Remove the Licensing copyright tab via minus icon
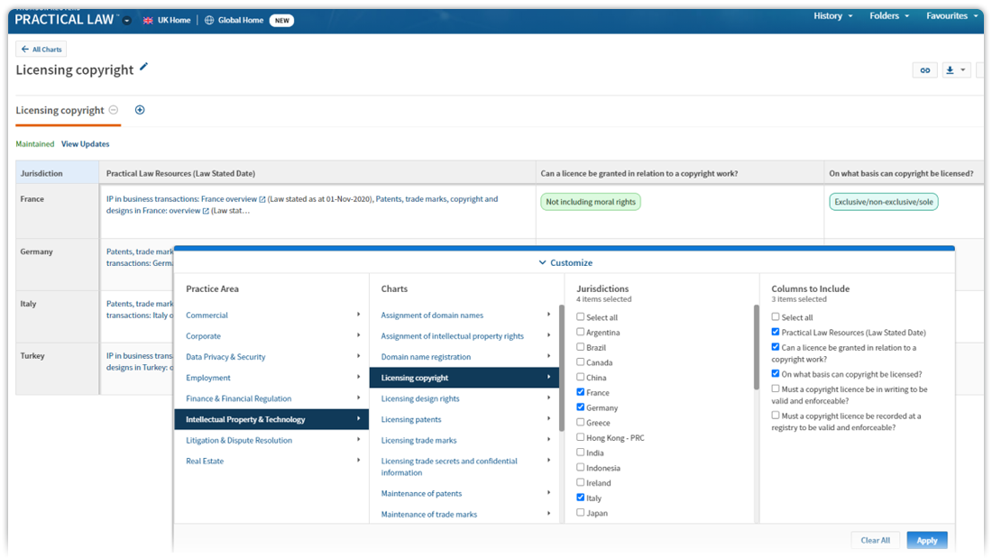This screenshot has width=992, height=558. [x=114, y=110]
